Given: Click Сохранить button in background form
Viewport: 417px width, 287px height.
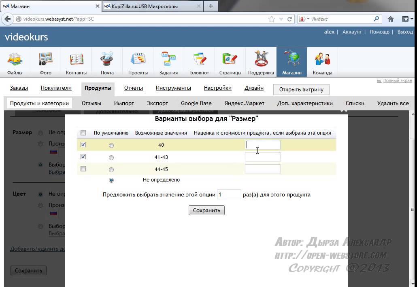Looking at the screenshot, I should coord(28,270).
